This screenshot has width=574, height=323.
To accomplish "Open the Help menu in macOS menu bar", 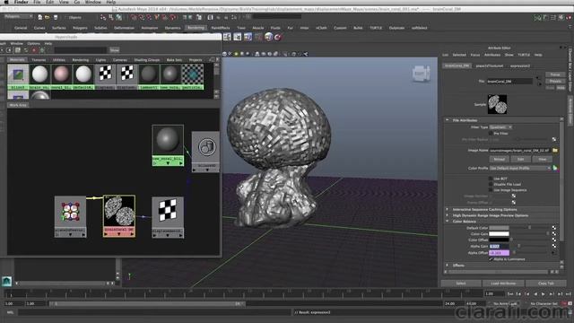I will click(x=111, y=2).
